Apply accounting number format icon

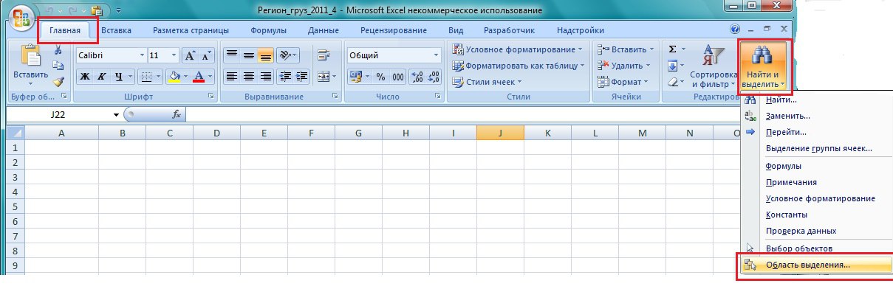click(x=356, y=76)
